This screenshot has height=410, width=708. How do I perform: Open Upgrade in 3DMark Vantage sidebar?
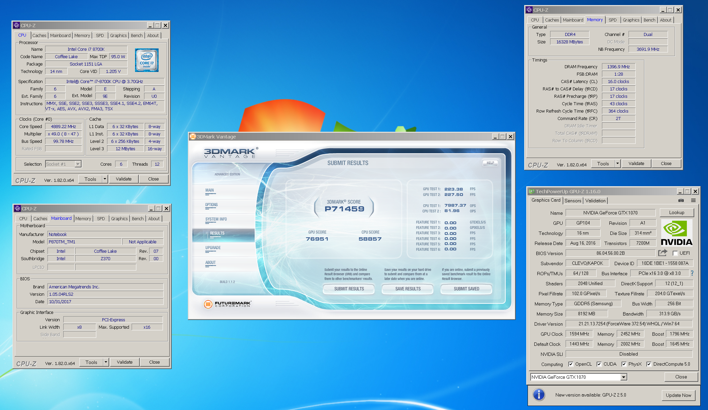pyautogui.click(x=213, y=248)
